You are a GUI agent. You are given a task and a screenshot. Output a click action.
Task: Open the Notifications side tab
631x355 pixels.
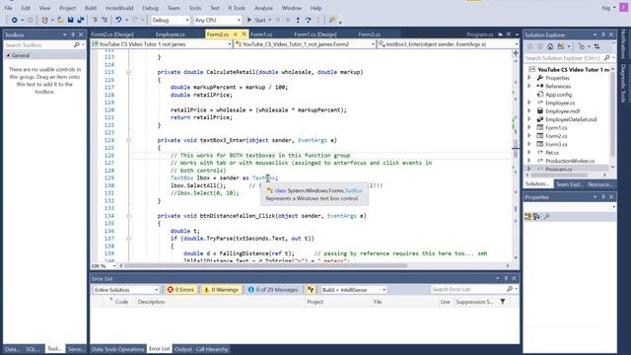click(x=623, y=43)
